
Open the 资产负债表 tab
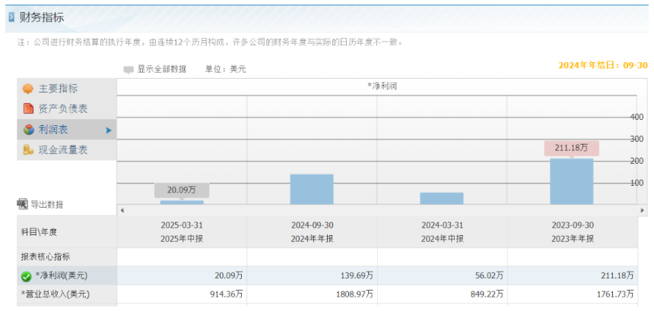tap(67, 109)
